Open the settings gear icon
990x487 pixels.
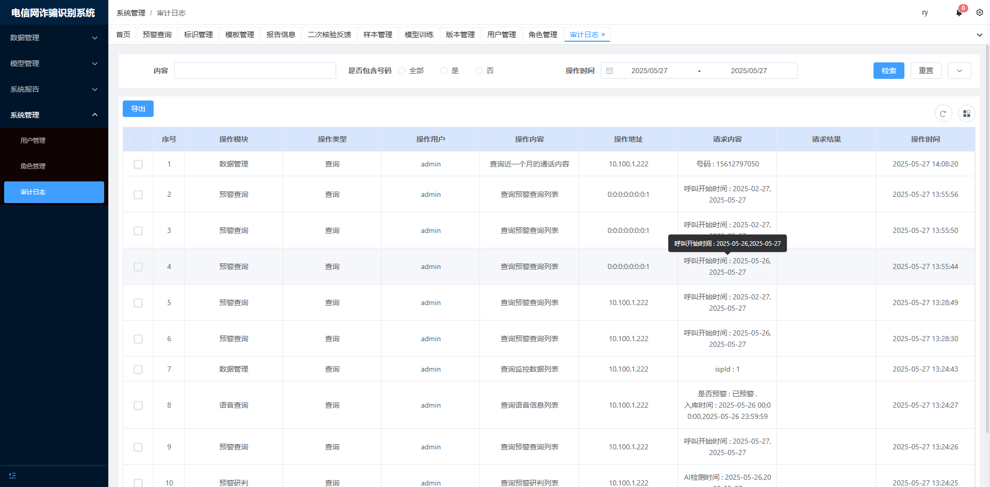979,12
